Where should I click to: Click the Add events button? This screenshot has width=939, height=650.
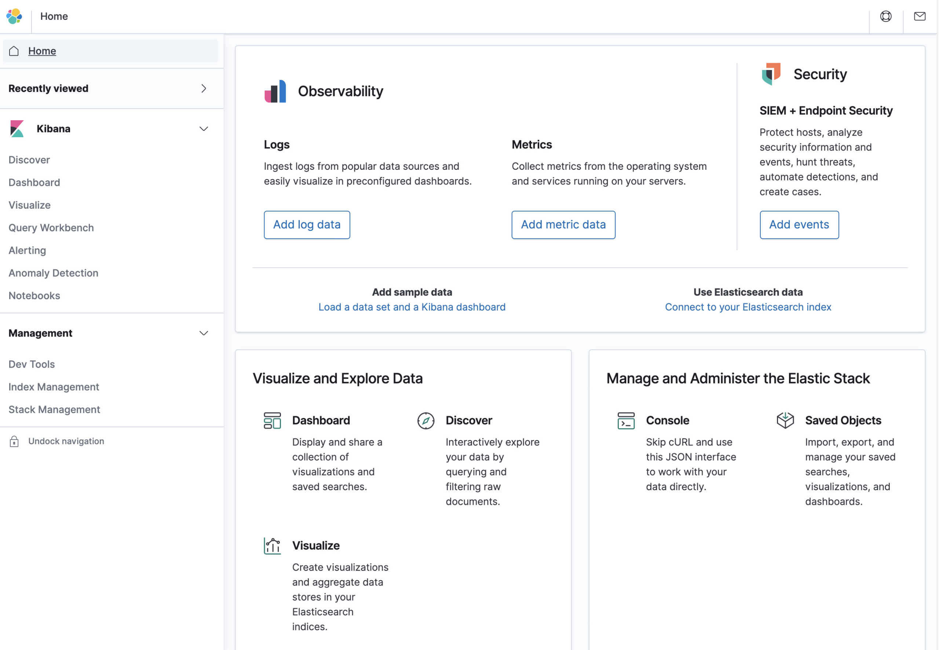[x=799, y=225]
